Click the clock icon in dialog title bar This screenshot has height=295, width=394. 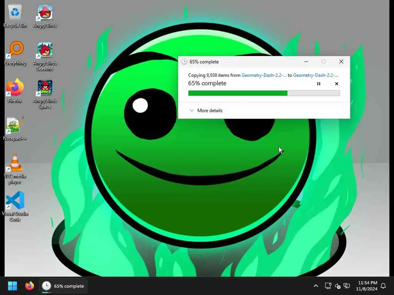[184, 62]
